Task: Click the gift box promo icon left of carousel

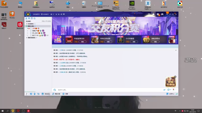Action: coord(58,39)
